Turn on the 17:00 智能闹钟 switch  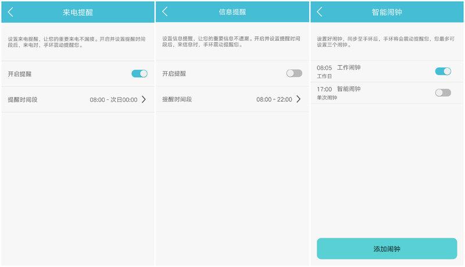[x=443, y=93]
